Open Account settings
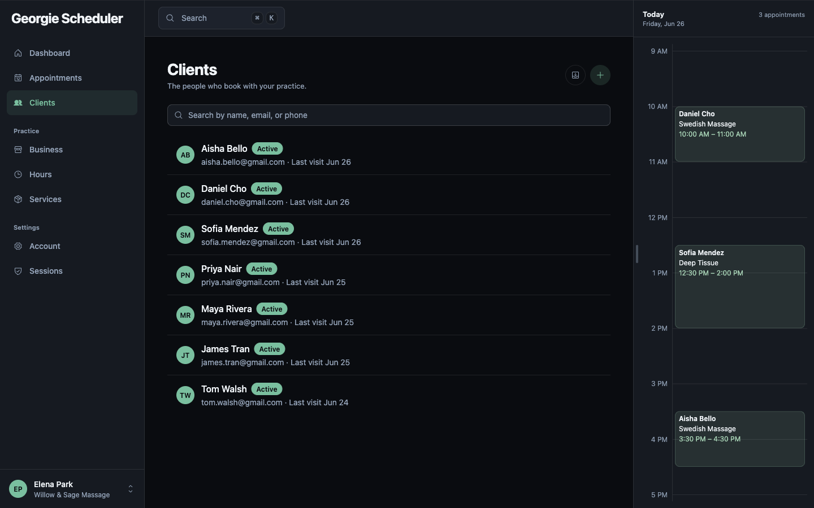This screenshot has height=508, width=814. click(72, 246)
